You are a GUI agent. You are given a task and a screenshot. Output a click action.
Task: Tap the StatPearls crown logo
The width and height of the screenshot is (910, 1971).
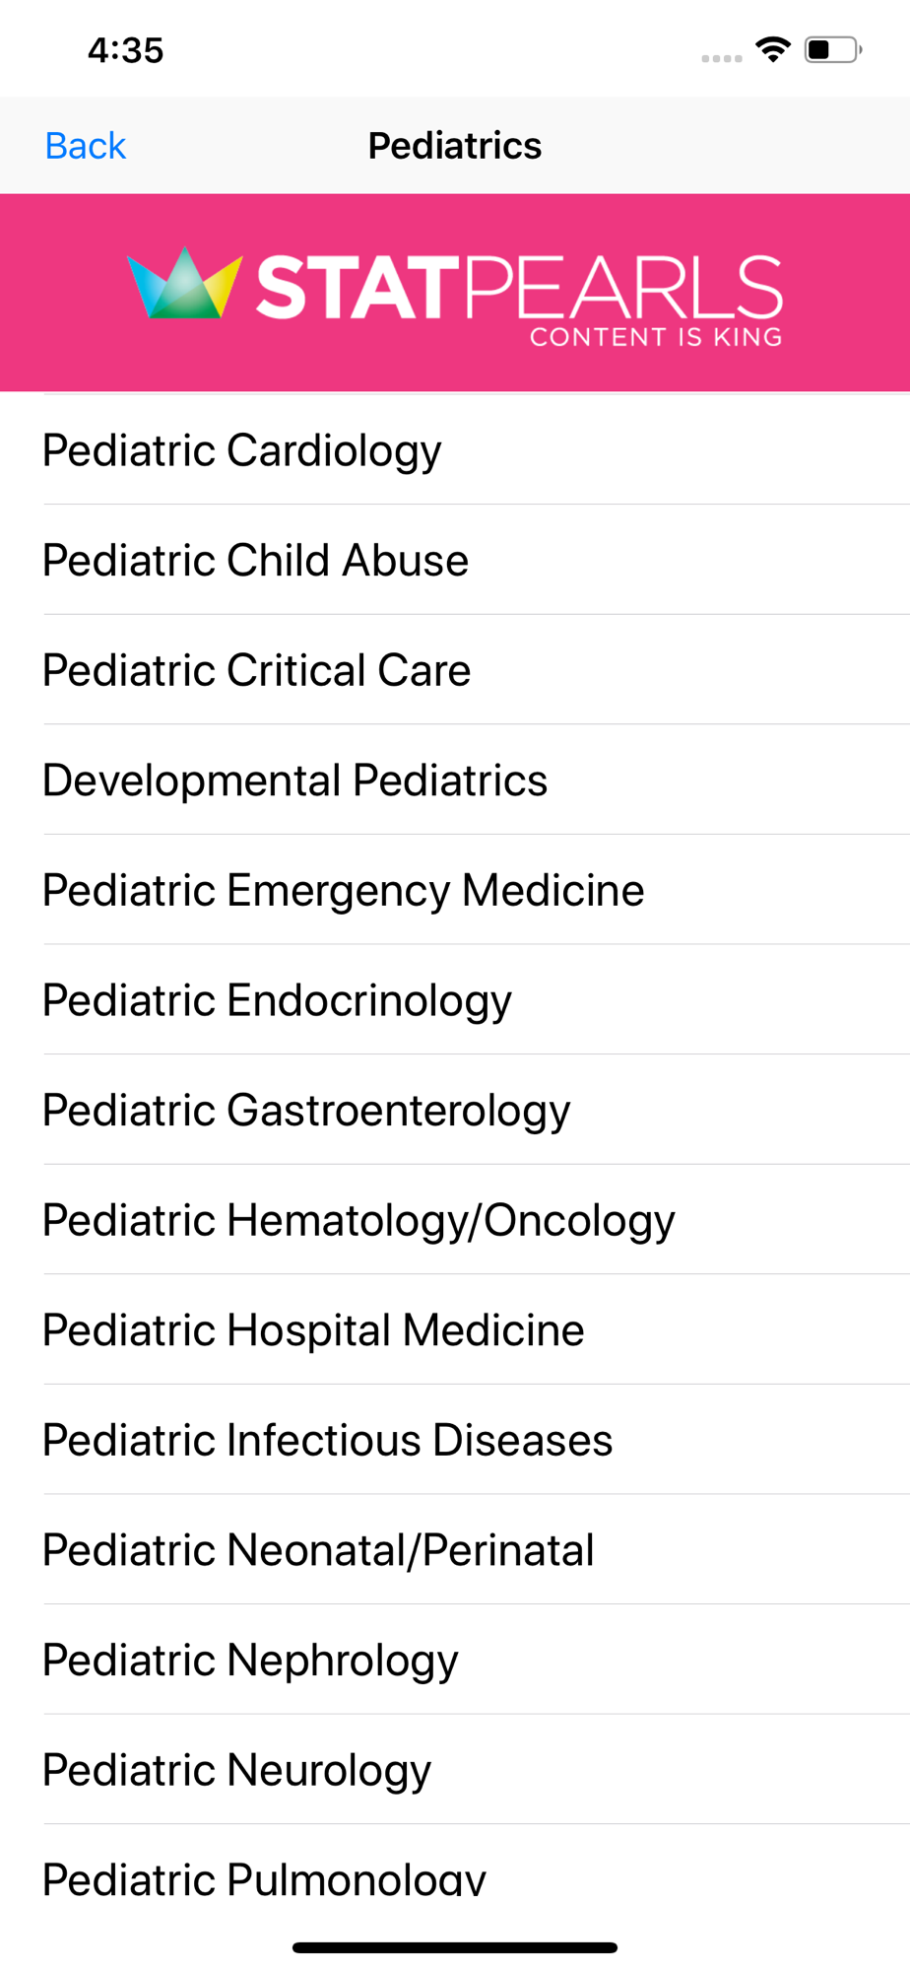[x=184, y=284]
